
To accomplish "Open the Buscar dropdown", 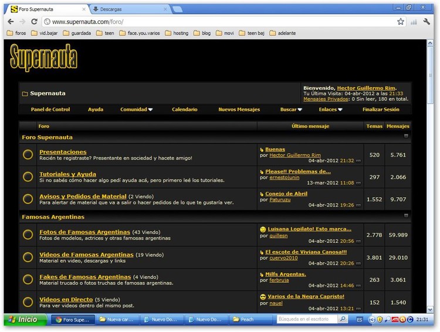I will pos(291,110).
